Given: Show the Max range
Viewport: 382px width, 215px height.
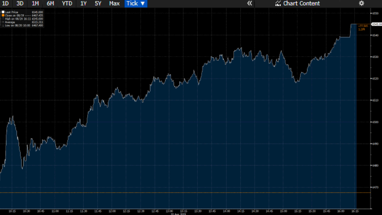Looking at the screenshot, I should (x=114, y=3).
